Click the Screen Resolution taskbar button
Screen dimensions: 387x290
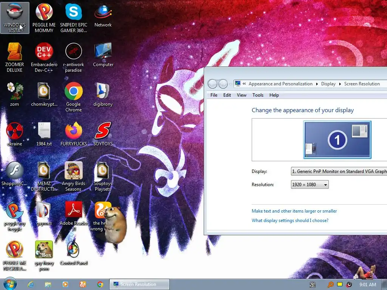[139, 284]
